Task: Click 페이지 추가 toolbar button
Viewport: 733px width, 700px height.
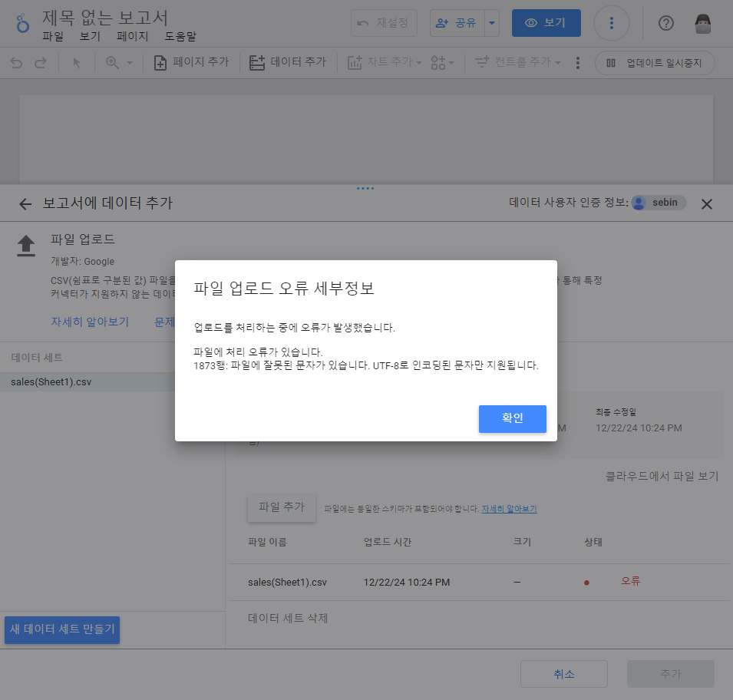Action: 192,62
